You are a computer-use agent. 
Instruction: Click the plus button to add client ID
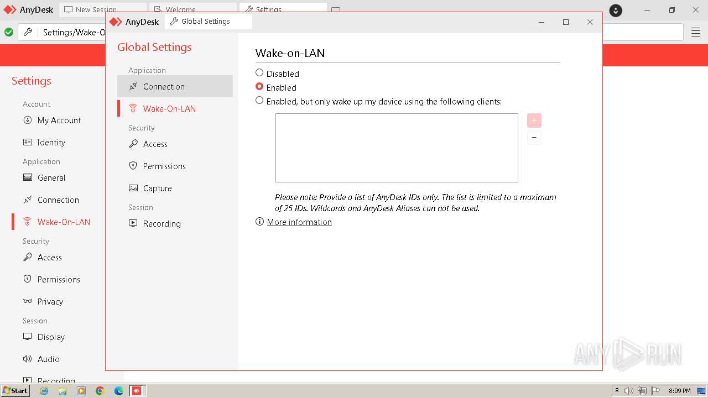click(x=534, y=121)
